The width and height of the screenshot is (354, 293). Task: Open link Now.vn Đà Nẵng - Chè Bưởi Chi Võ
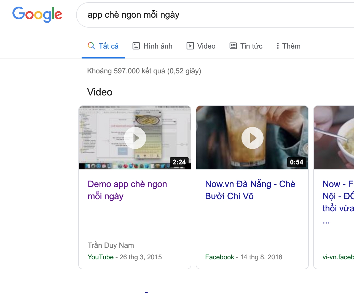pyautogui.click(x=250, y=190)
